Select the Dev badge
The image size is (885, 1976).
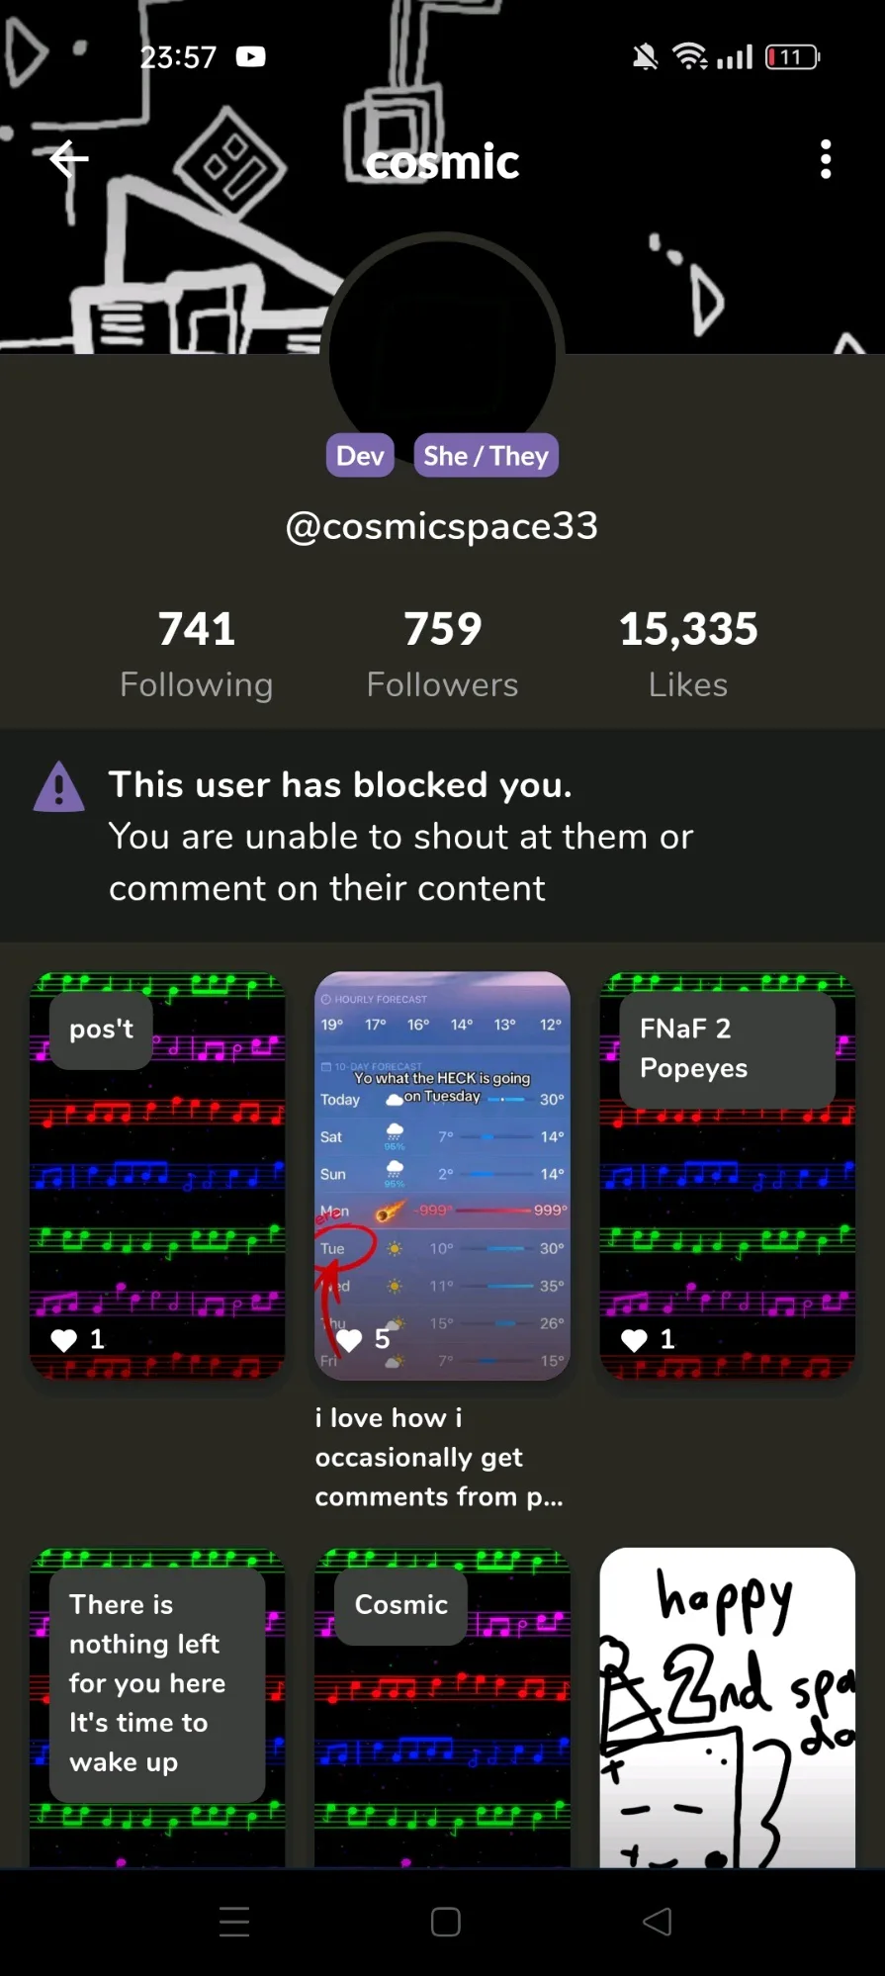pyautogui.click(x=360, y=456)
